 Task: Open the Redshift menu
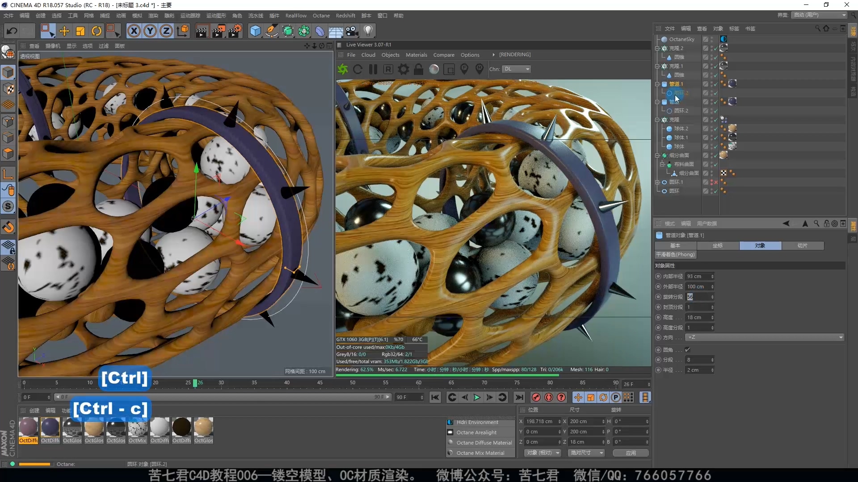[x=345, y=16]
